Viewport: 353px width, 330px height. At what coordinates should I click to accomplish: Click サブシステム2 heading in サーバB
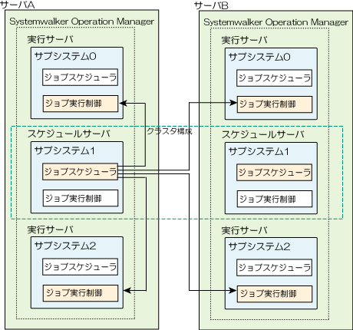pyautogui.click(x=259, y=246)
